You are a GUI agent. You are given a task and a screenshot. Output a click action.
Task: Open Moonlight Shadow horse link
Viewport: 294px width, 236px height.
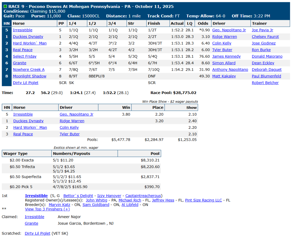click(30, 76)
